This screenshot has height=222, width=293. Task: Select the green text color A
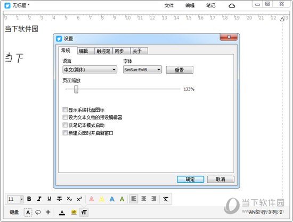tap(122, 199)
